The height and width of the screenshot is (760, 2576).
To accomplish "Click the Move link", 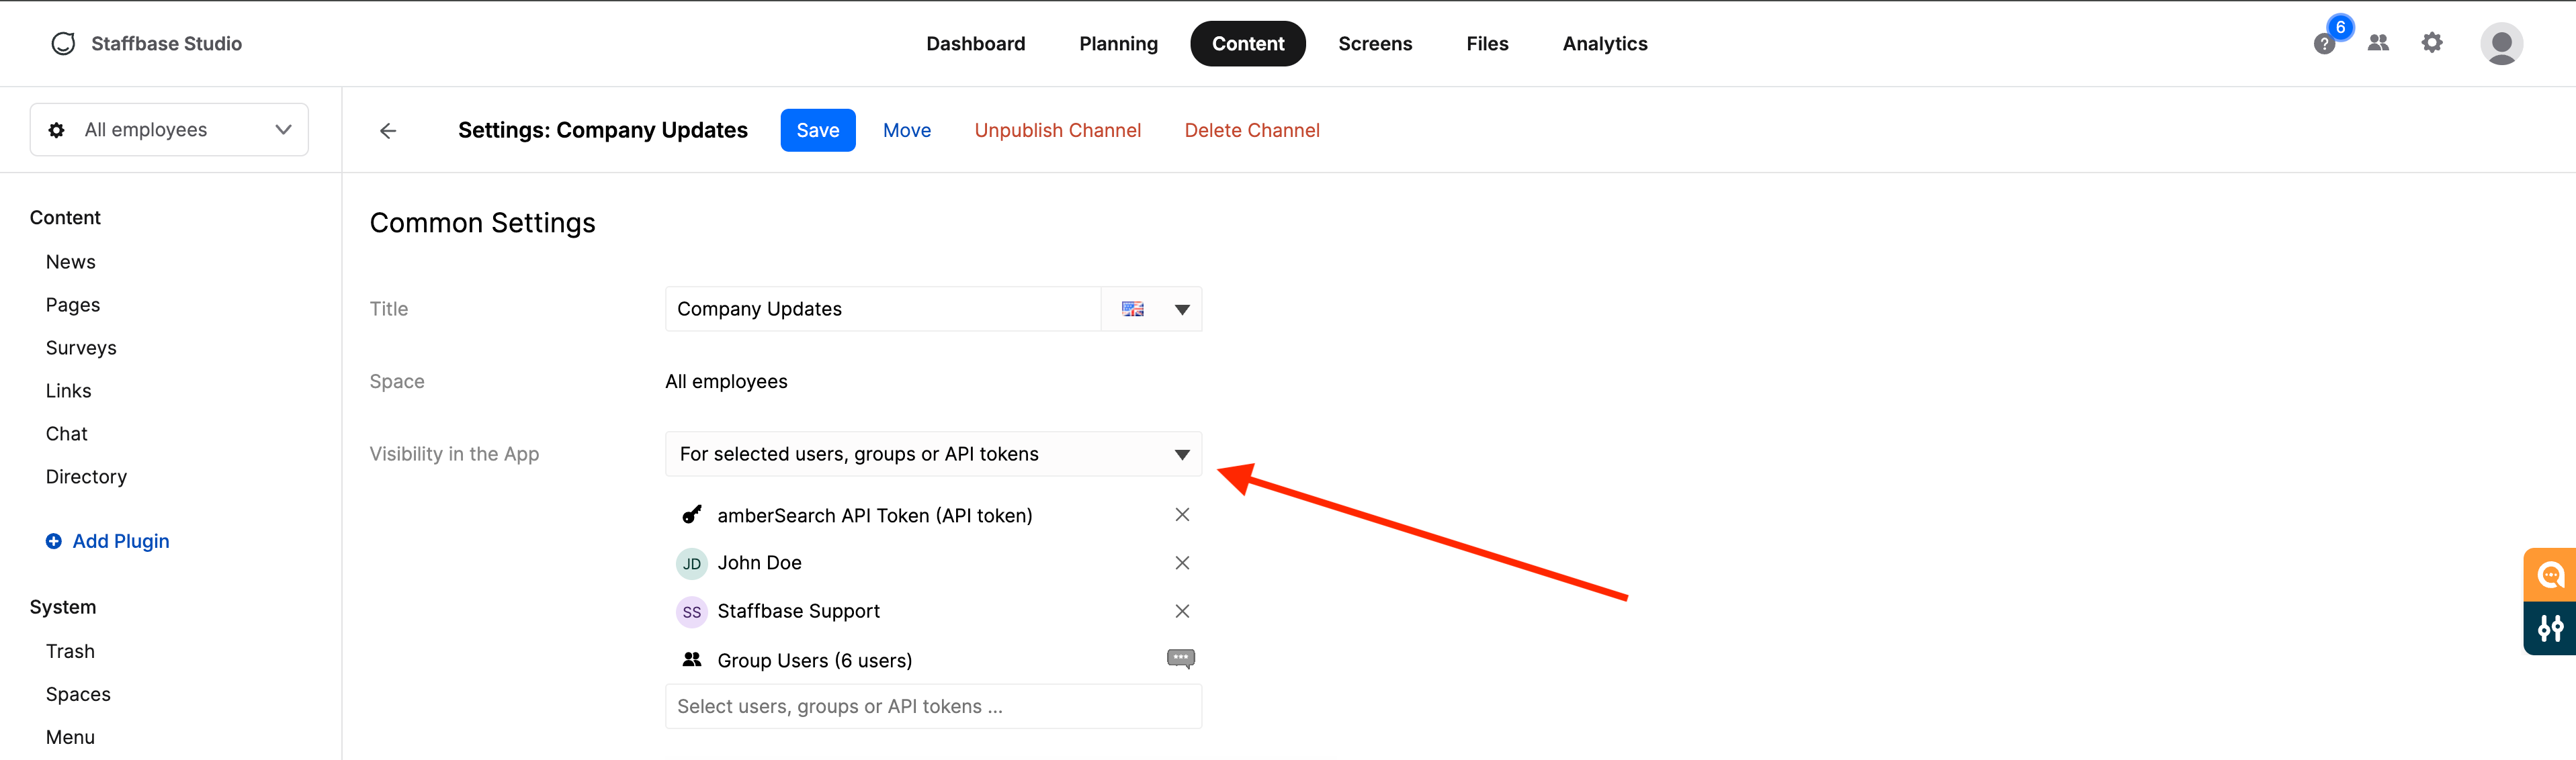I will pyautogui.click(x=906, y=131).
